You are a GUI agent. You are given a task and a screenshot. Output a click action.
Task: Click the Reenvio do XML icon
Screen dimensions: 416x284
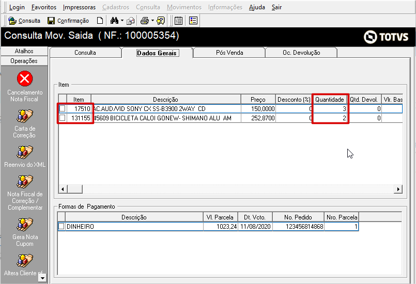pyautogui.click(x=25, y=152)
